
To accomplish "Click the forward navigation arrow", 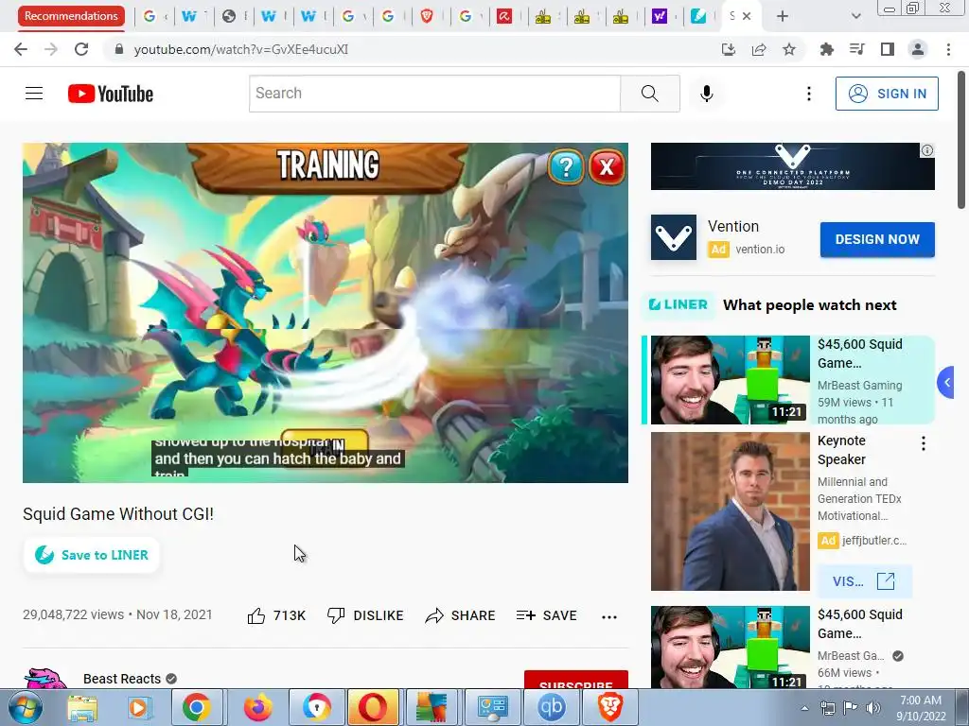I will point(51,49).
